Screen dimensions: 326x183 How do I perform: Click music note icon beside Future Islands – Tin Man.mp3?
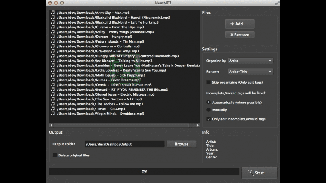[x=53, y=41]
